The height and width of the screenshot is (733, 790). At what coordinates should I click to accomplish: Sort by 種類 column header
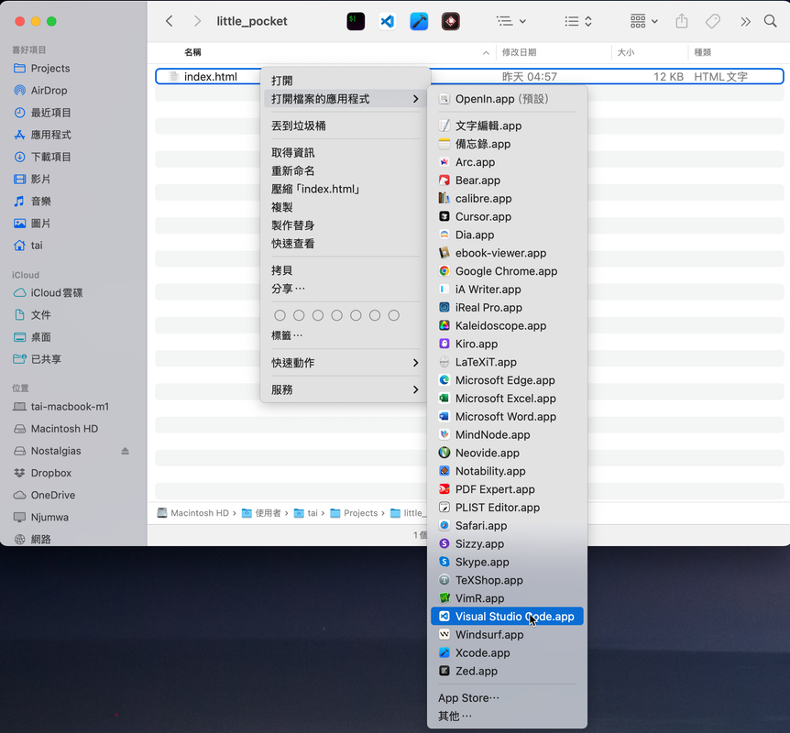point(702,52)
